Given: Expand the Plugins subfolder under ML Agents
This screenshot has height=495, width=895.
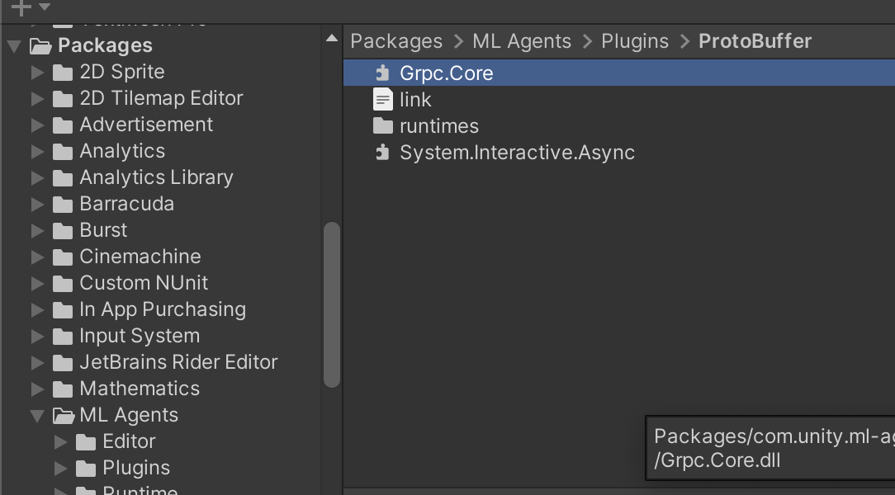Looking at the screenshot, I should pos(60,469).
